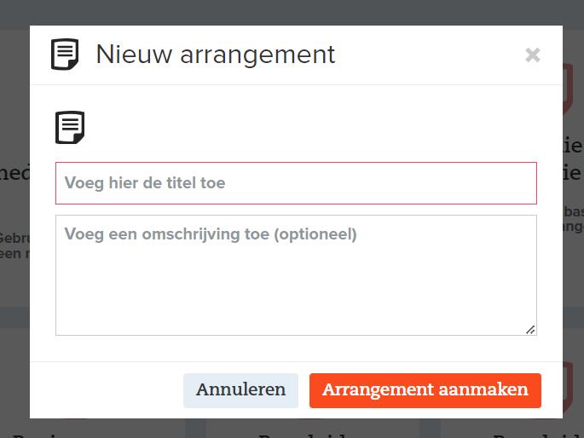Close the Nieuw arrangement dialog with X
The image size is (584, 438).
(x=532, y=55)
